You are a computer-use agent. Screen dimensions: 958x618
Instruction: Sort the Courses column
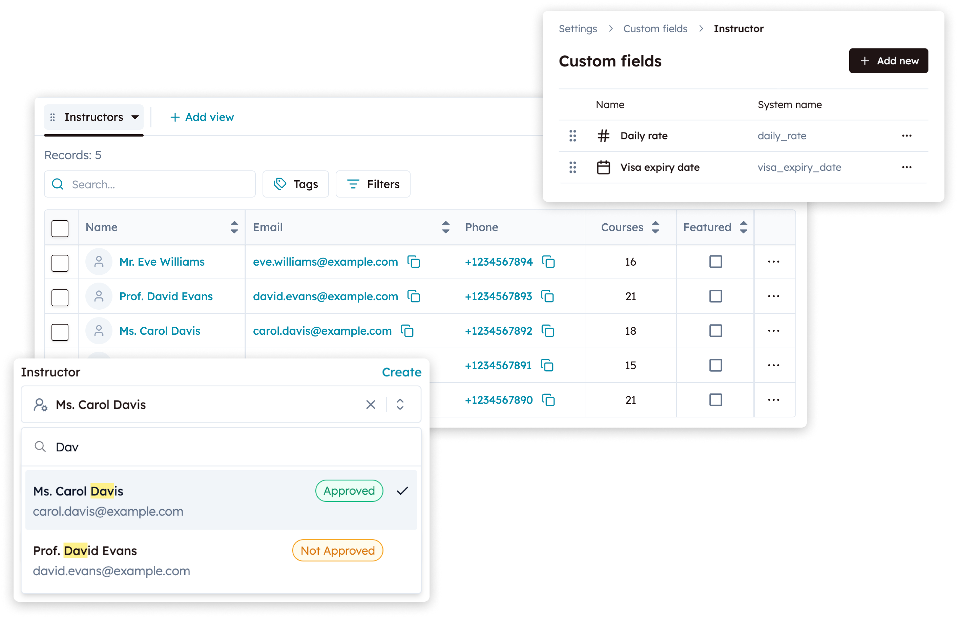655,227
